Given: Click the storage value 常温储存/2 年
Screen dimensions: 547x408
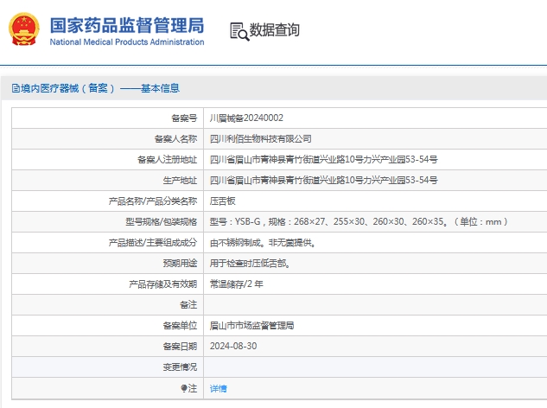Looking at the screenshot, I should click(x=236, y=284).
